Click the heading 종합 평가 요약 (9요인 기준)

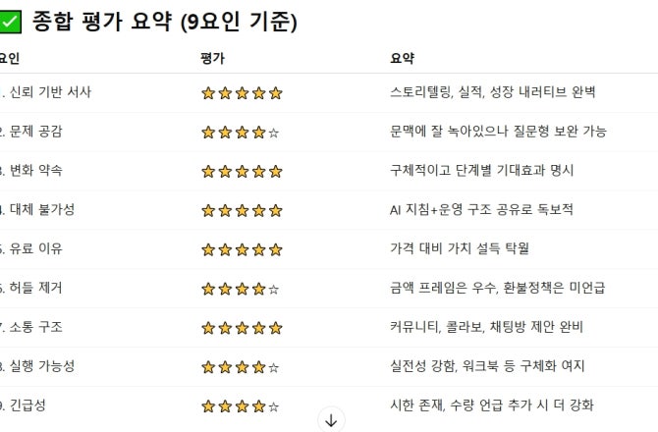click(165, 22)
